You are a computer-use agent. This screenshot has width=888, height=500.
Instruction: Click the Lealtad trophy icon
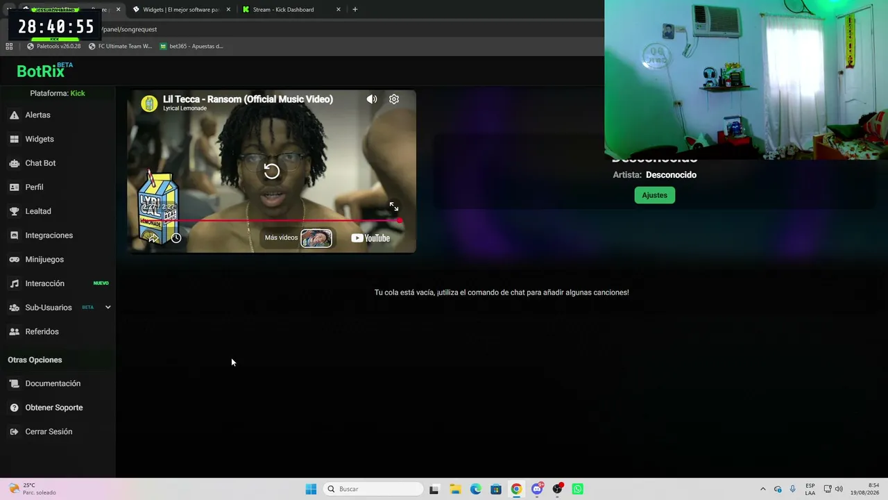click(14, 211)
